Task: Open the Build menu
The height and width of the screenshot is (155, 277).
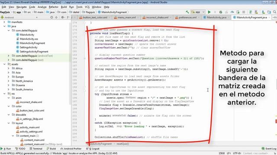Action: (64, 7)
